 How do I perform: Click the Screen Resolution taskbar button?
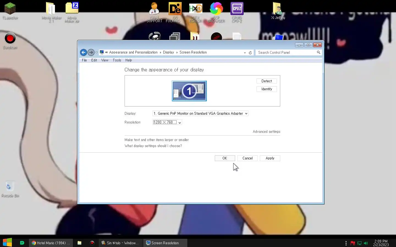165,243
